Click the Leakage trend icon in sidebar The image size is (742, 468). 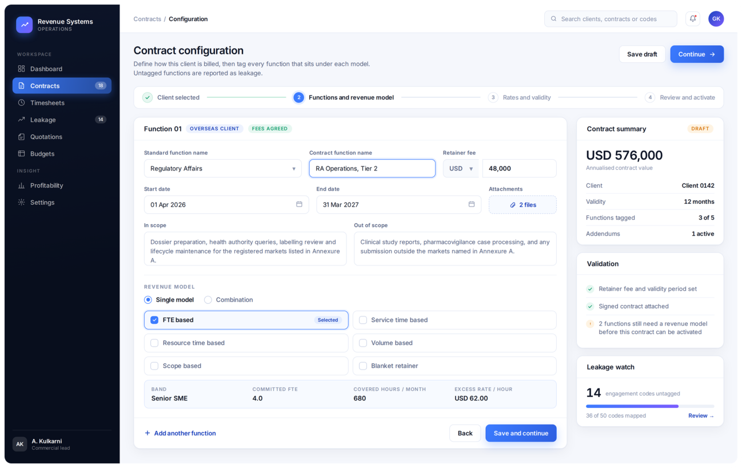[x=21, y=120]
